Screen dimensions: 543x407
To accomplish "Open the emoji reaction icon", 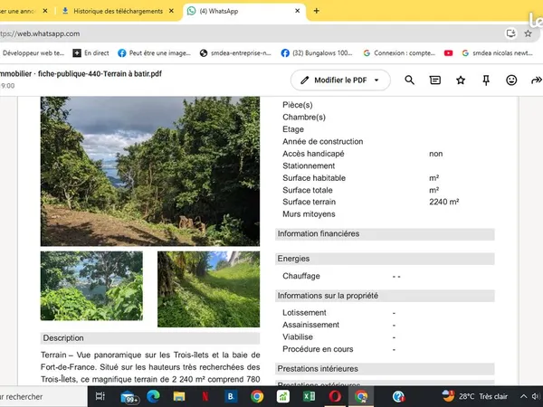I will pos(511,80).
